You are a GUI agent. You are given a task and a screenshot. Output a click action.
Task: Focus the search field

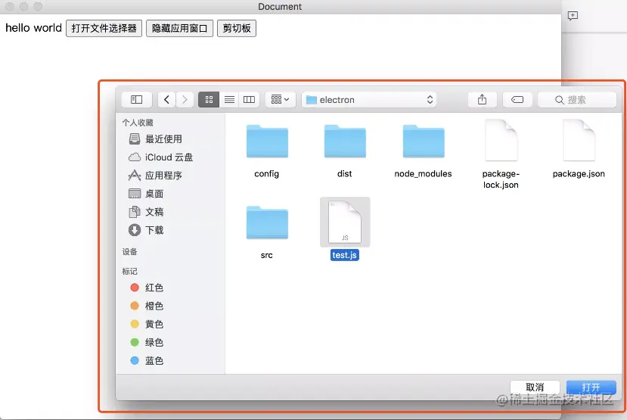click(577, 100)
